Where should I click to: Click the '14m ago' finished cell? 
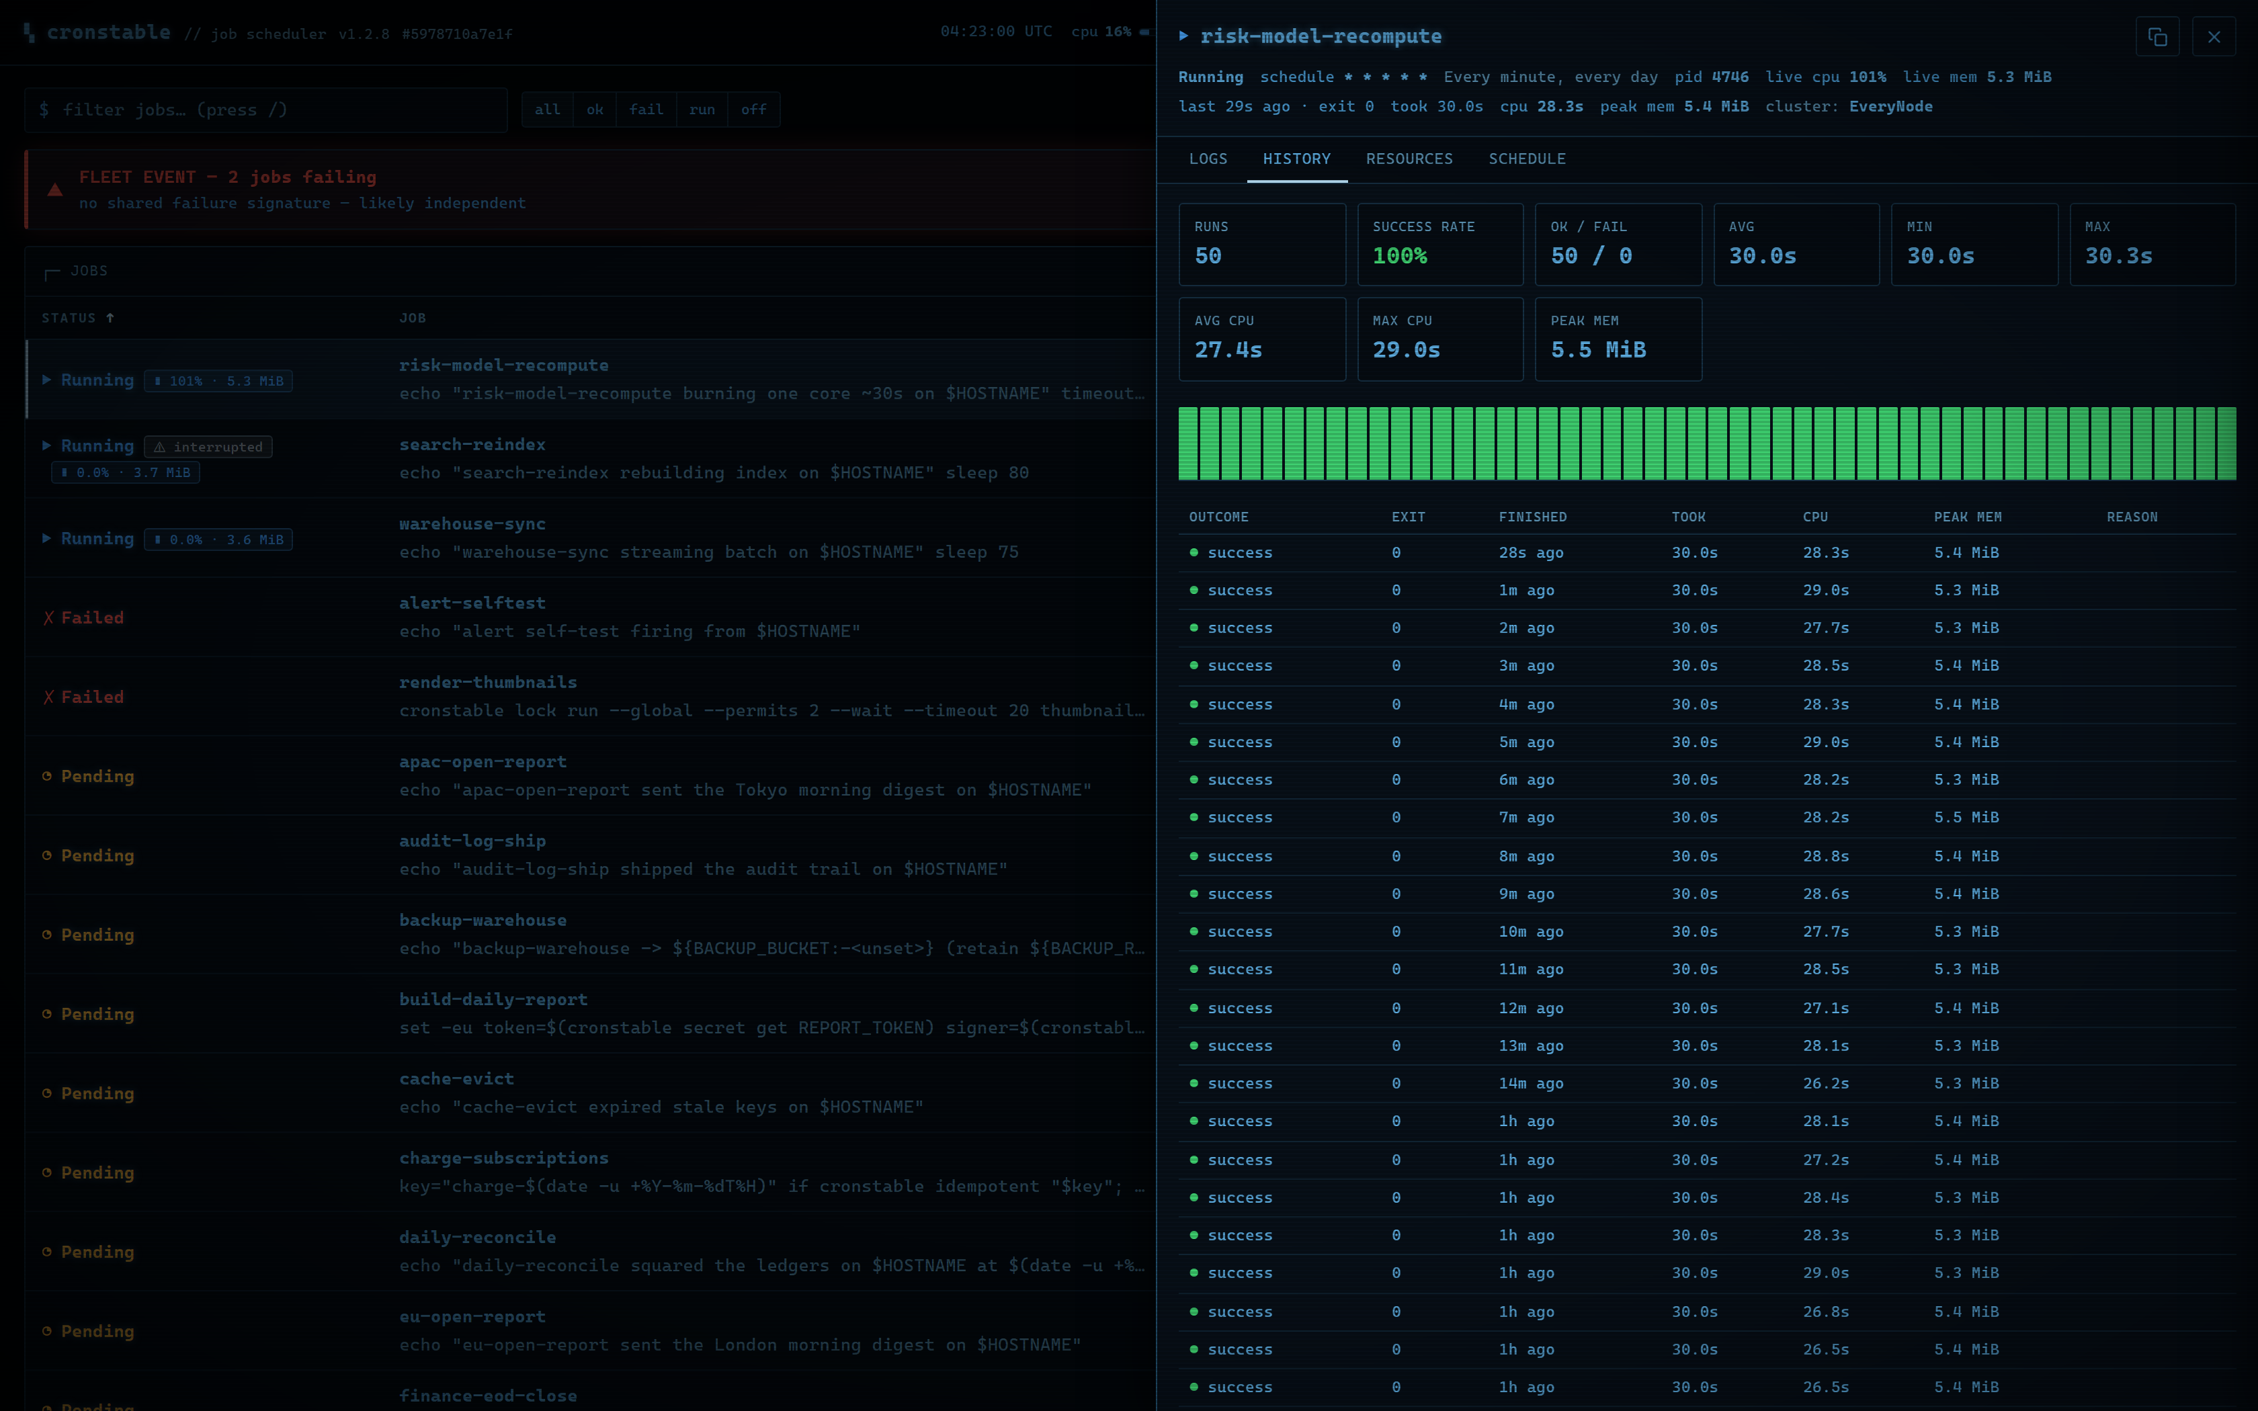point(1531,1083)
